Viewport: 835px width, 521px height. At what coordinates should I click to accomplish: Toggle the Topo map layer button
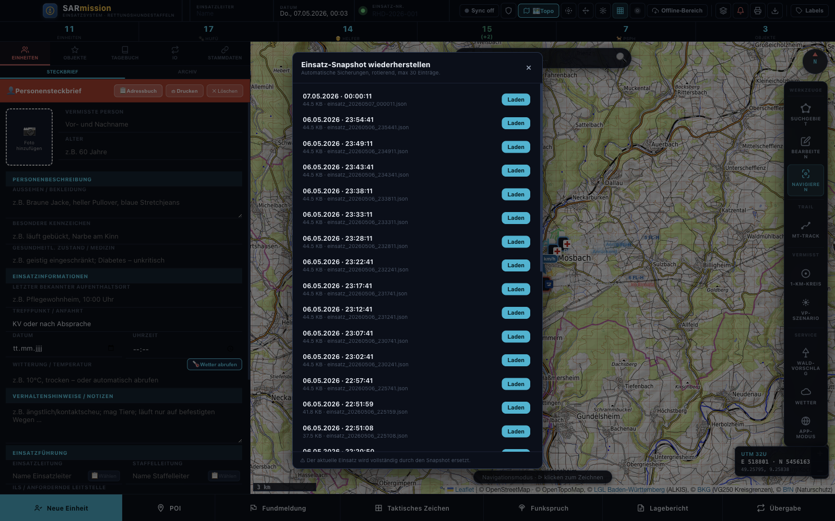[539, 10]
